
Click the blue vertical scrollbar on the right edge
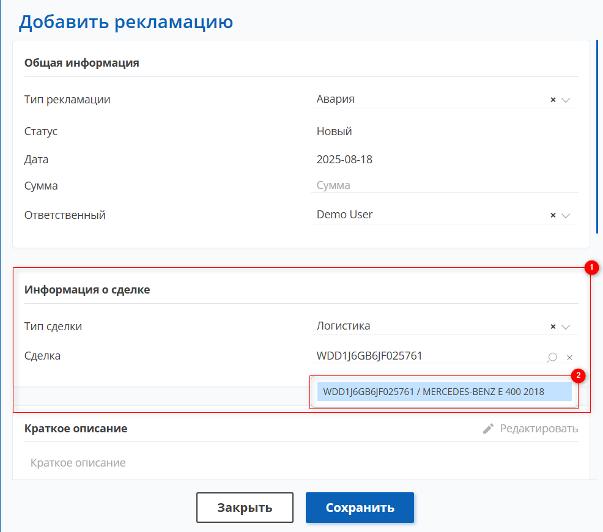point(597,136)
